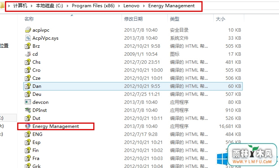This screenshot has height=168, width=279.
Task: Click the 16,681 KB size value
Action: pos(230,126)
